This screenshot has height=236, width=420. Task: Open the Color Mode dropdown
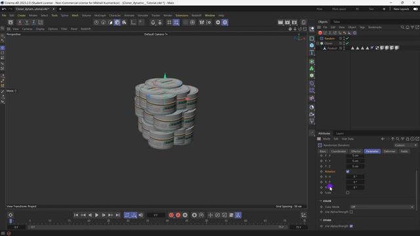click(x=382, y=207)
